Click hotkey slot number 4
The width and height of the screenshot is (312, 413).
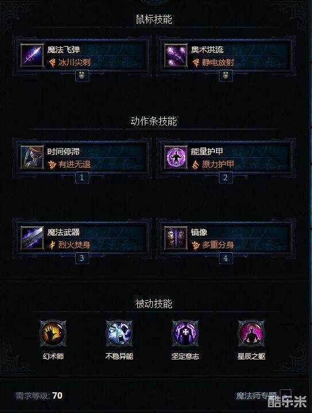pyautogui.click(x=225, y=258)
